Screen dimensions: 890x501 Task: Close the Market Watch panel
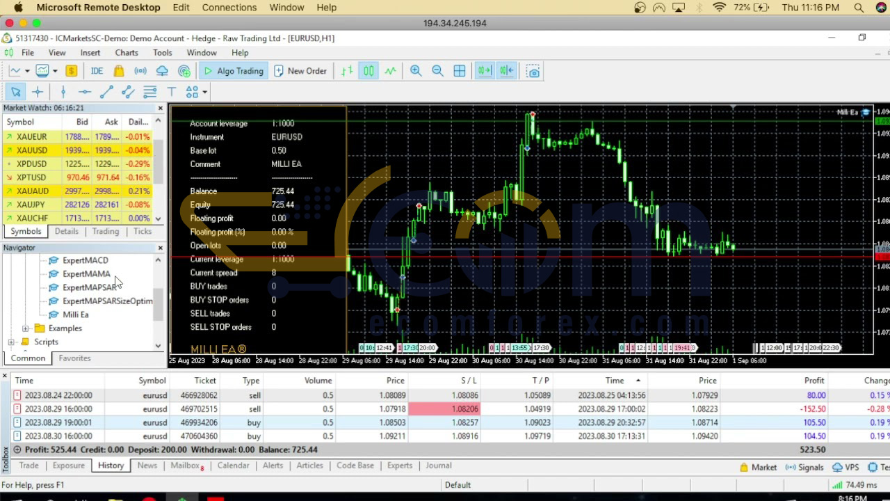[160, 109]
